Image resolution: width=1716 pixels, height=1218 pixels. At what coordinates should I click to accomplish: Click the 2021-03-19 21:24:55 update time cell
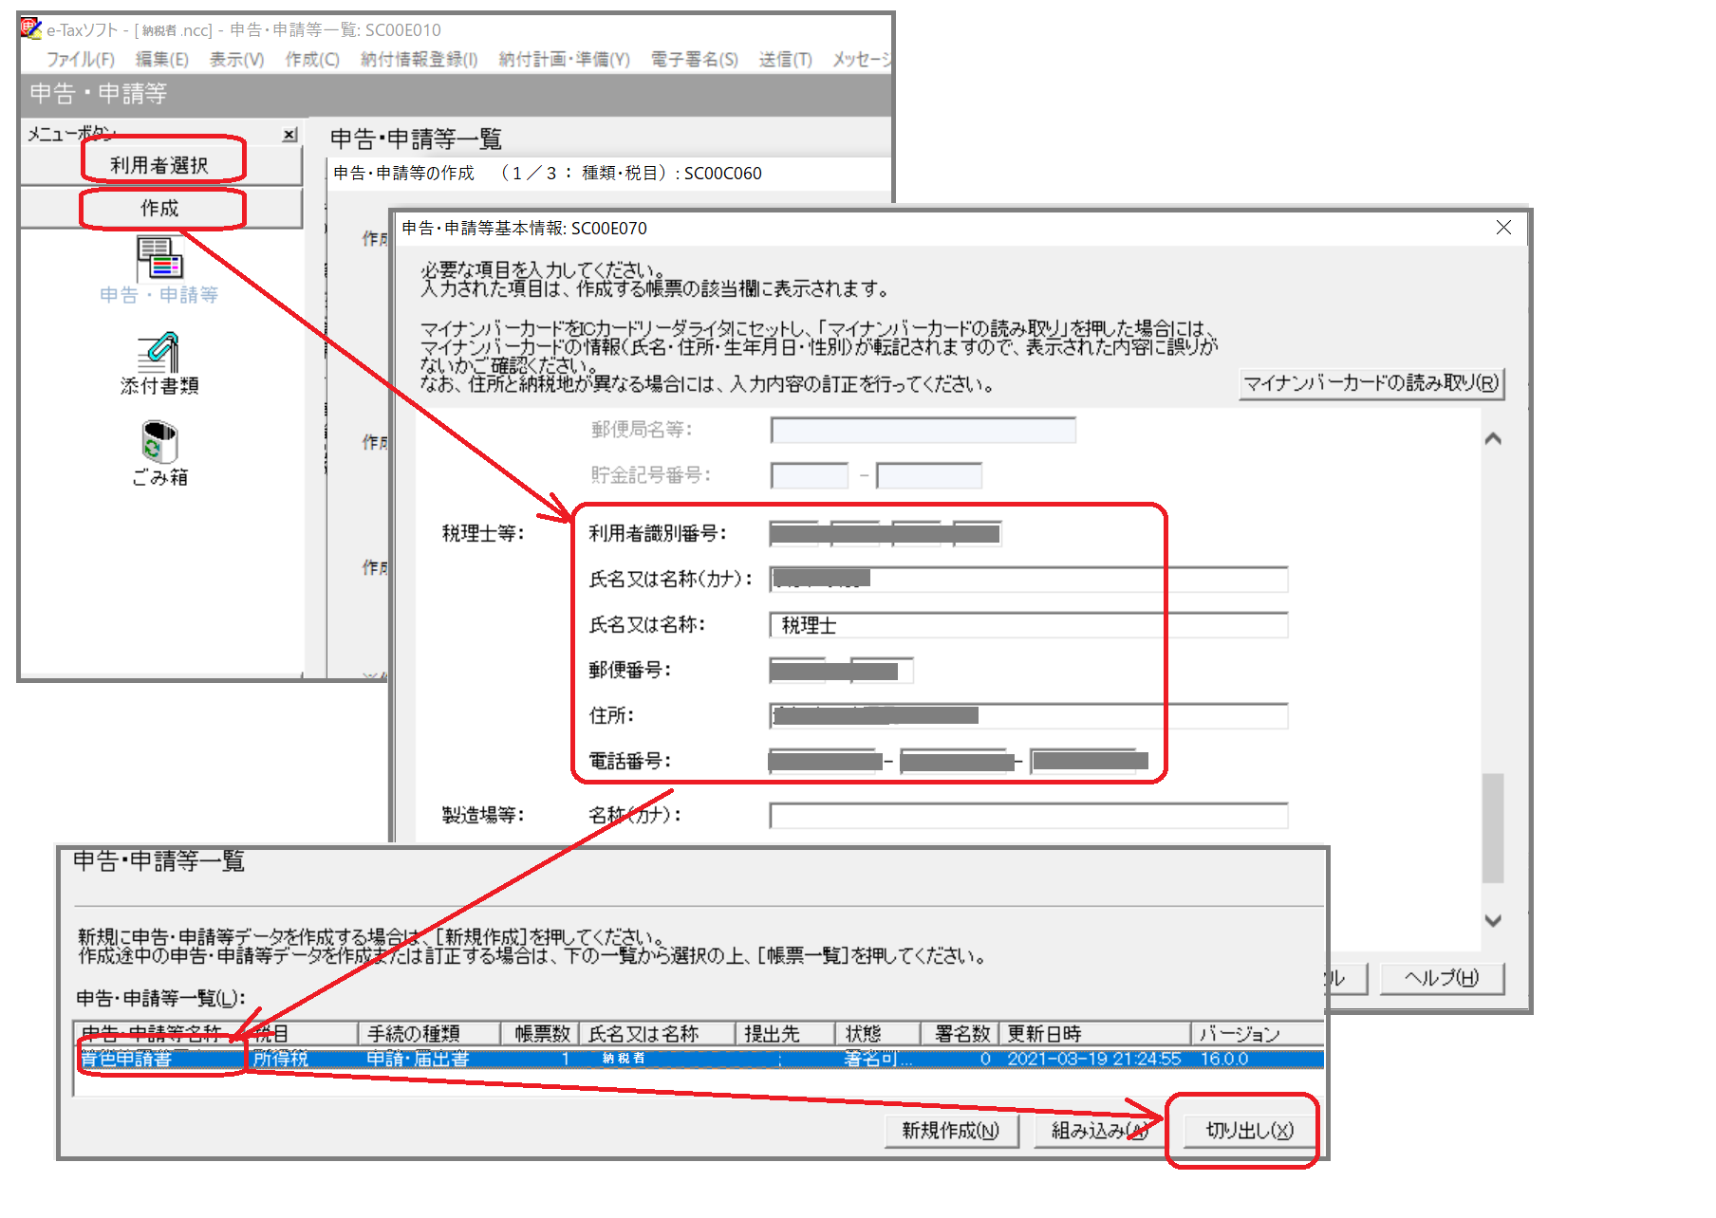coord(1093,1059)
